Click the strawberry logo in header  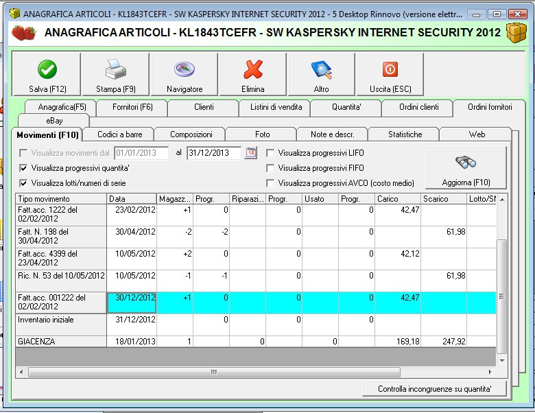point(24,33)
